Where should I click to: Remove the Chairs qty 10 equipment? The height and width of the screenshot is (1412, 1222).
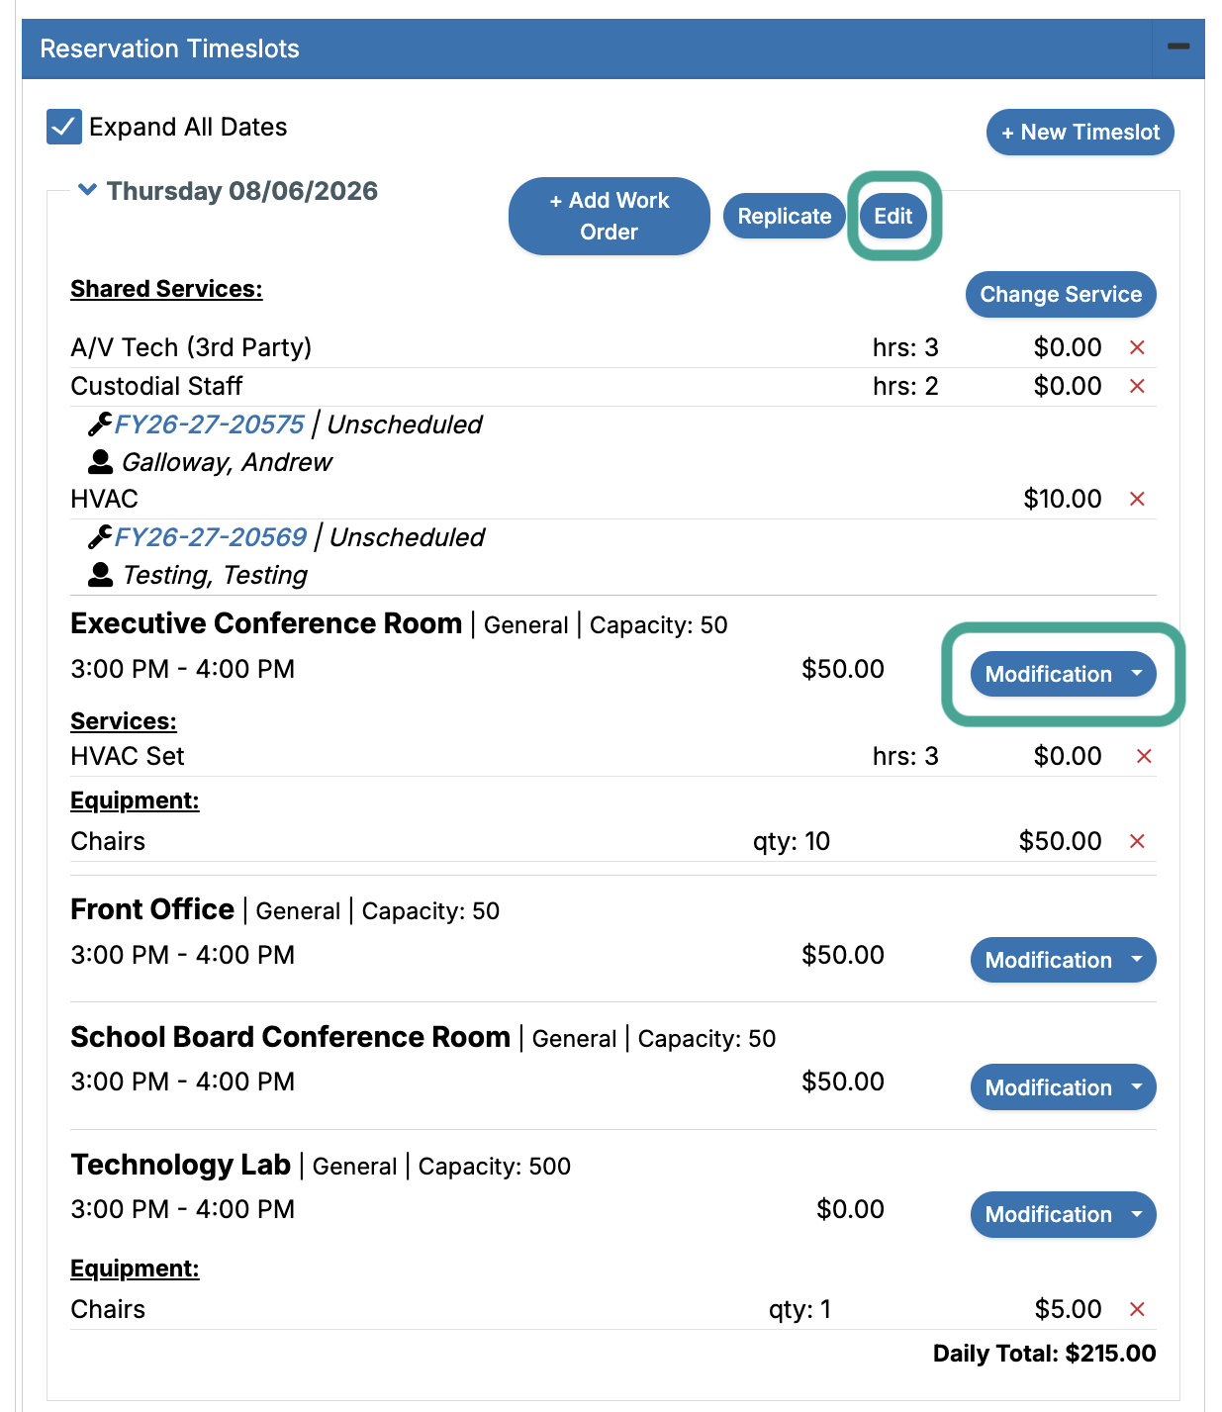coord(1137,841)
